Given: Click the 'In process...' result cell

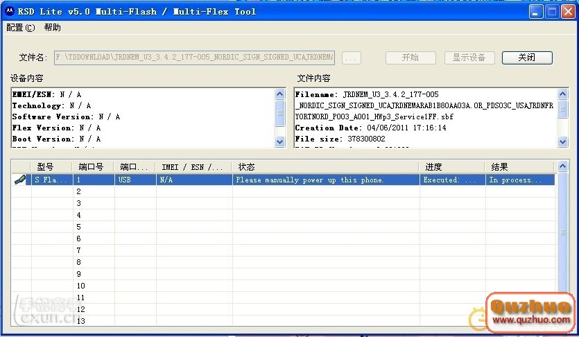Looking at the screenshot, I should (520, 180).
